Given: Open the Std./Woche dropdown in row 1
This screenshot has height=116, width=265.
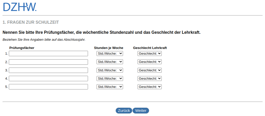Looking at the screenshot, I should click(x=110, y=54).
